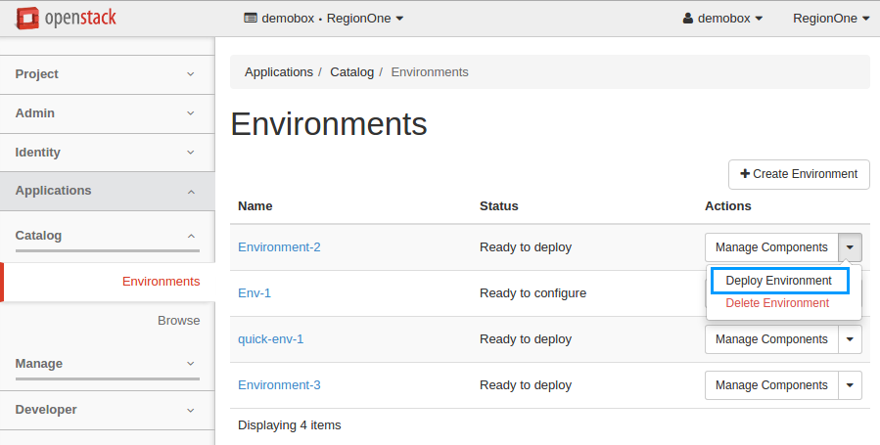880x445 pixels.
Task: Open the RegionOne region dropdown
Action: tap(830, 19)
